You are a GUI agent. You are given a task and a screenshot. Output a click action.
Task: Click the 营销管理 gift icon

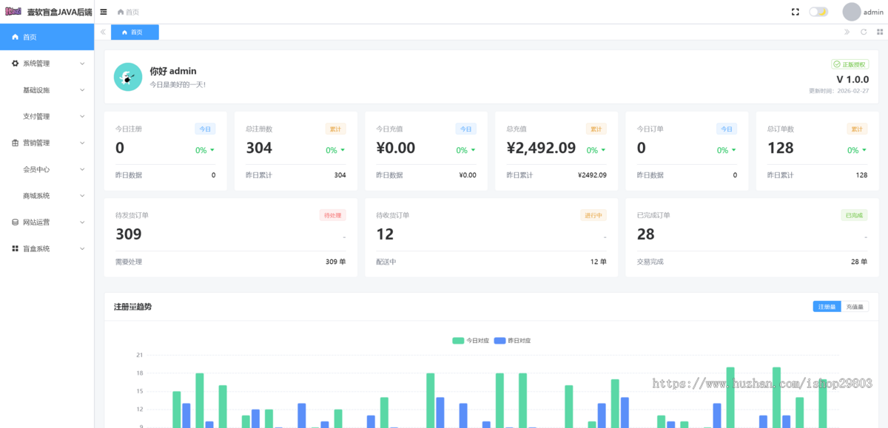[16, 143]
